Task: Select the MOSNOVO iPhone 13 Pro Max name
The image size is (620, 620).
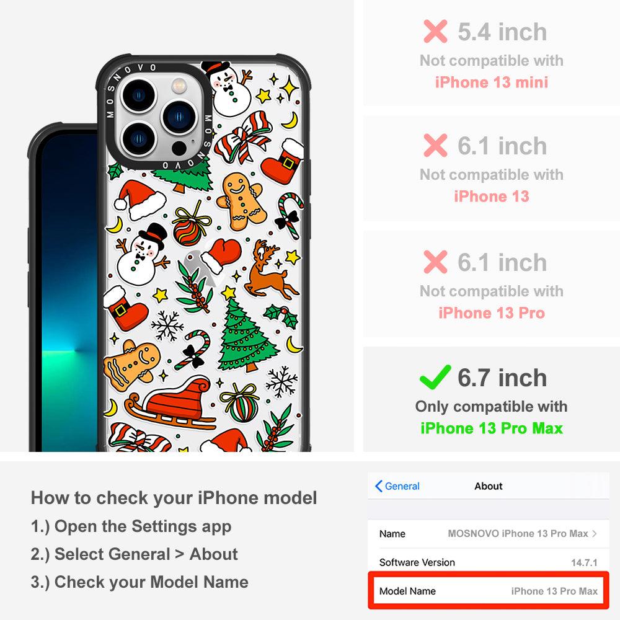Action: (x=518, y=533)
